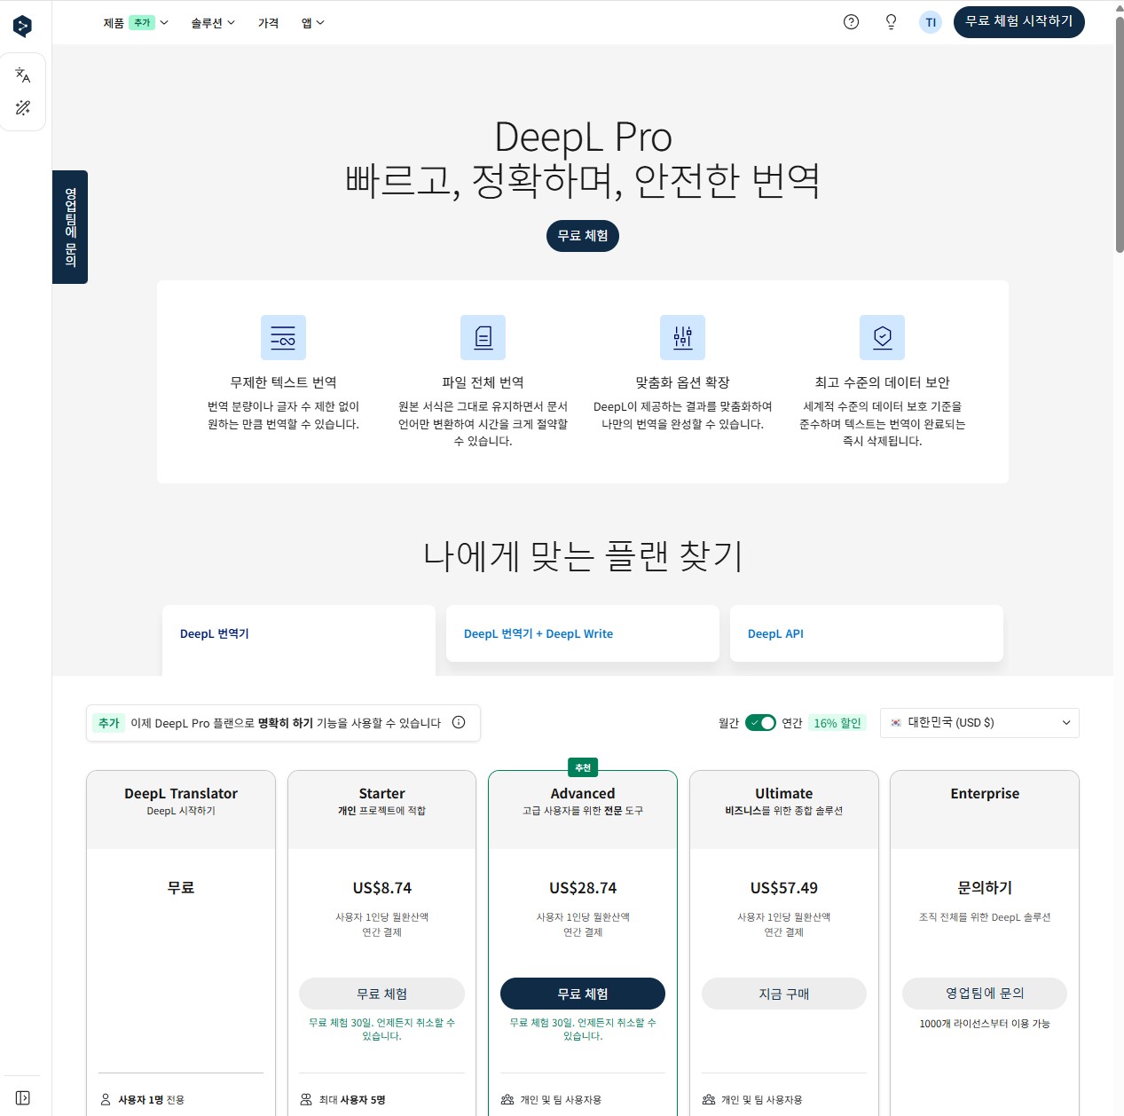1124x1116 pixels.
Task: Click the Enterprise 영업팀에 문의 button
Action: (x=985, y=994)
